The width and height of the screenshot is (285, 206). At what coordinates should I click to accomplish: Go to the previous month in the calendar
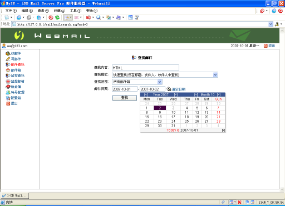196,94
